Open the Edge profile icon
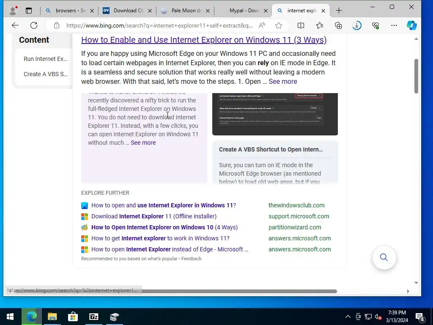Viewport: 433px width, 325px height. point(13,11)
